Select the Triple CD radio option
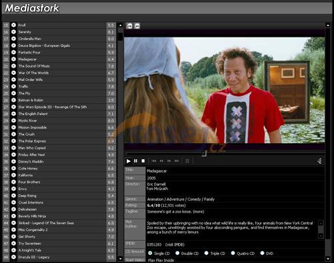Screen dimensions: 334x263 coord(206,253)
